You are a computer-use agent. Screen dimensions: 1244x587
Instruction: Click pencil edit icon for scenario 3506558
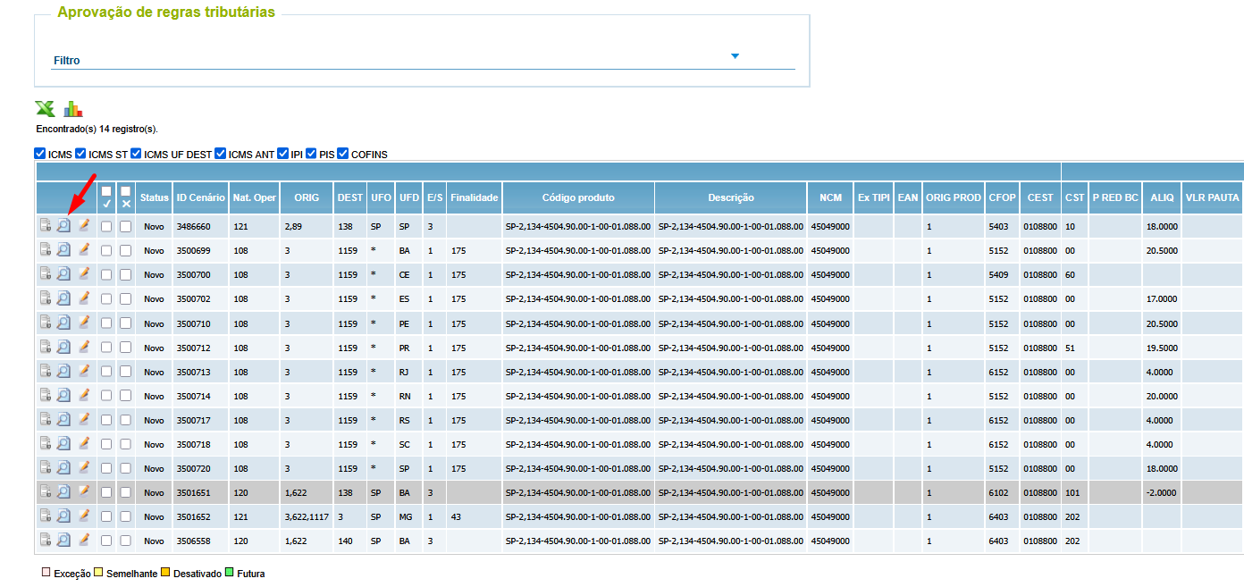pos(84,540)
